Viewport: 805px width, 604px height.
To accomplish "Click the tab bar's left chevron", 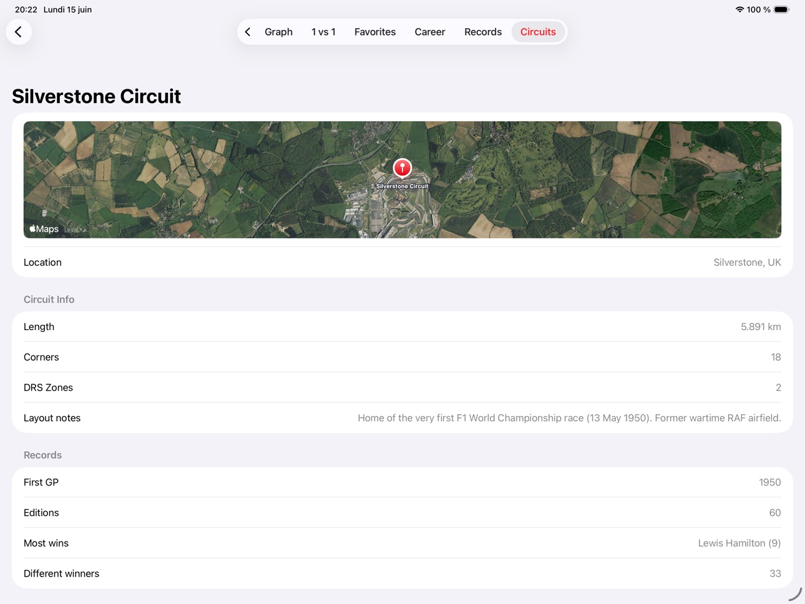I will coord(248,32).
